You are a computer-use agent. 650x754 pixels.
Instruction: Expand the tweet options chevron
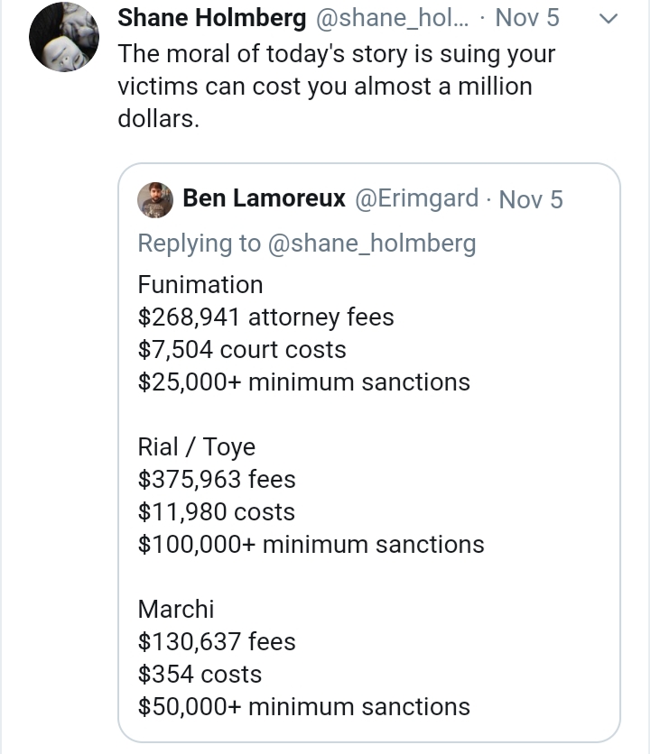tap(608, 19)
